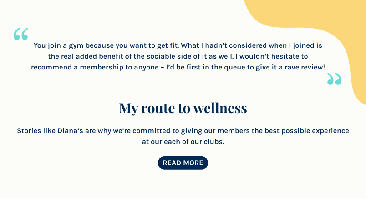The width and height of the screenshot is (366, 198).
Task: Click the words 'rave review!' in the quote
Action: pos(305,67)
